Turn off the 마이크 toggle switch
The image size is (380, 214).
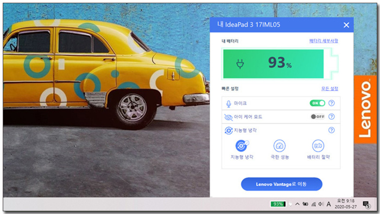(x=317, y=103)
